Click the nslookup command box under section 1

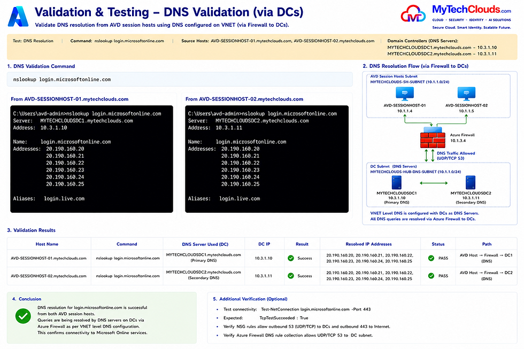click(180, 80)
